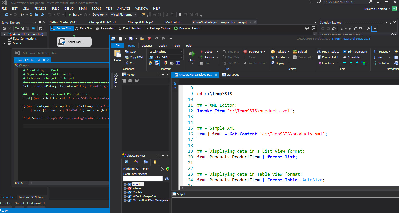Click the Home icon in Solution Explorer

334,29
